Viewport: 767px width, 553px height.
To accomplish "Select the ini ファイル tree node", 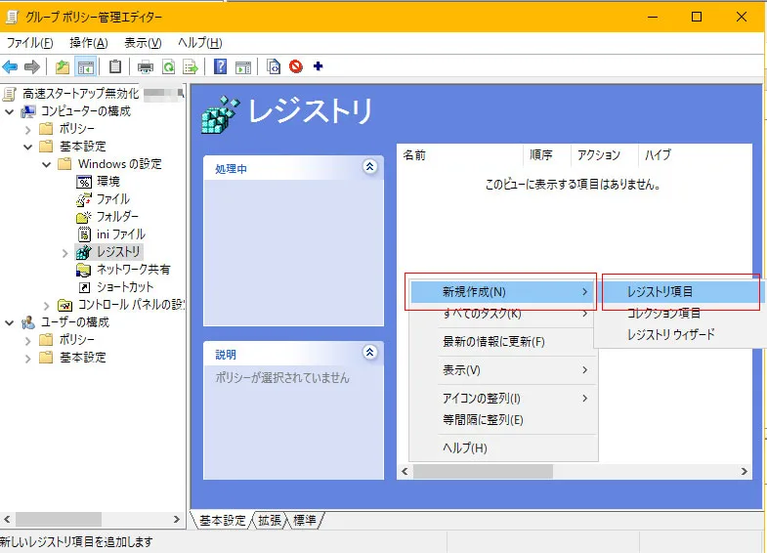I will [x=121, y=234].
